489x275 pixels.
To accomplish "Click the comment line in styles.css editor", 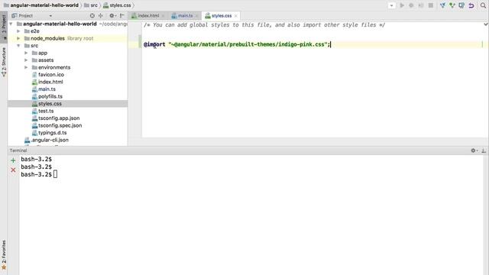I will coord(264,25).
